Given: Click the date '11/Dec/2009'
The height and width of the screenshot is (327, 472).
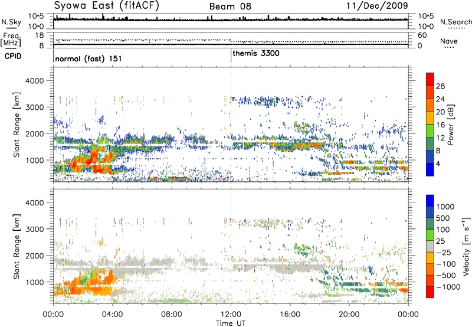Looking at the screenshot, I should [x=377, y=6].
